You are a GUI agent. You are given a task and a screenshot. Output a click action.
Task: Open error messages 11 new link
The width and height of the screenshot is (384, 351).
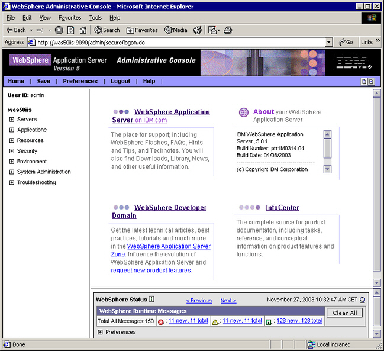[188, 321]
